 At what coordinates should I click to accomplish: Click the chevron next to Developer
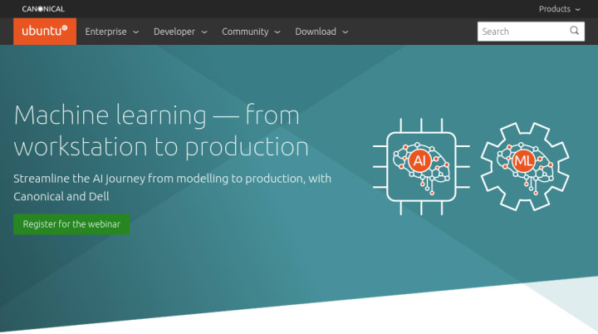(x=204, y=32)
